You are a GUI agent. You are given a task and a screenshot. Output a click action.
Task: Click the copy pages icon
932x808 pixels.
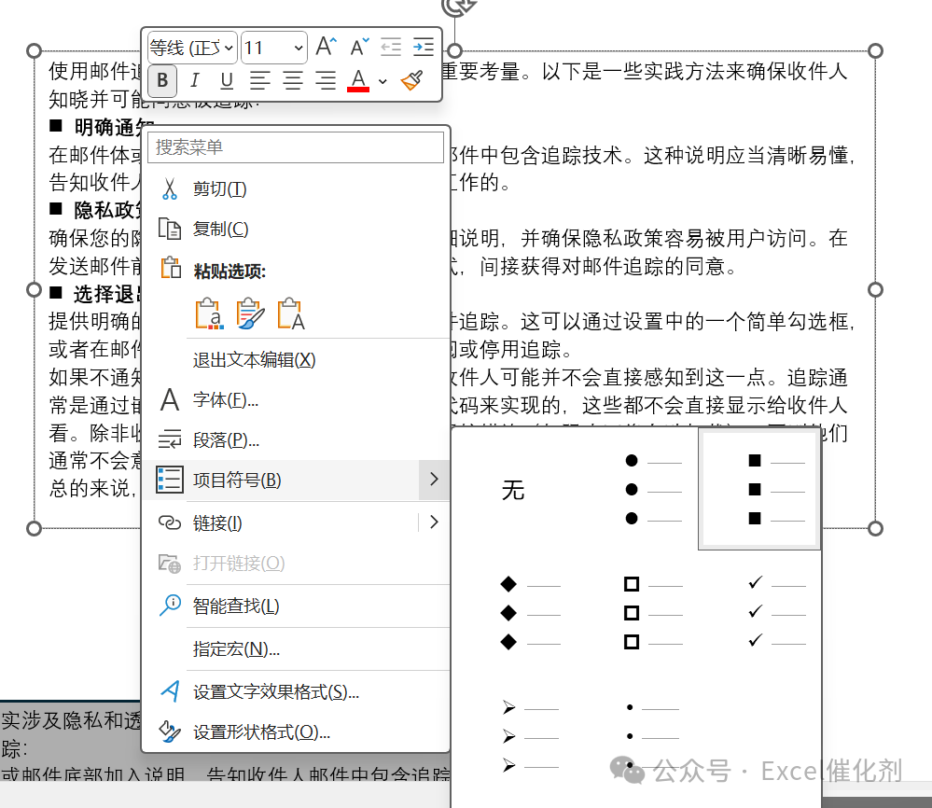170,229
